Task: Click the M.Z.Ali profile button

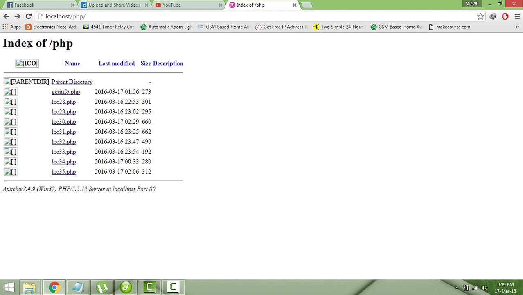Action: click(x=471, y=4)
